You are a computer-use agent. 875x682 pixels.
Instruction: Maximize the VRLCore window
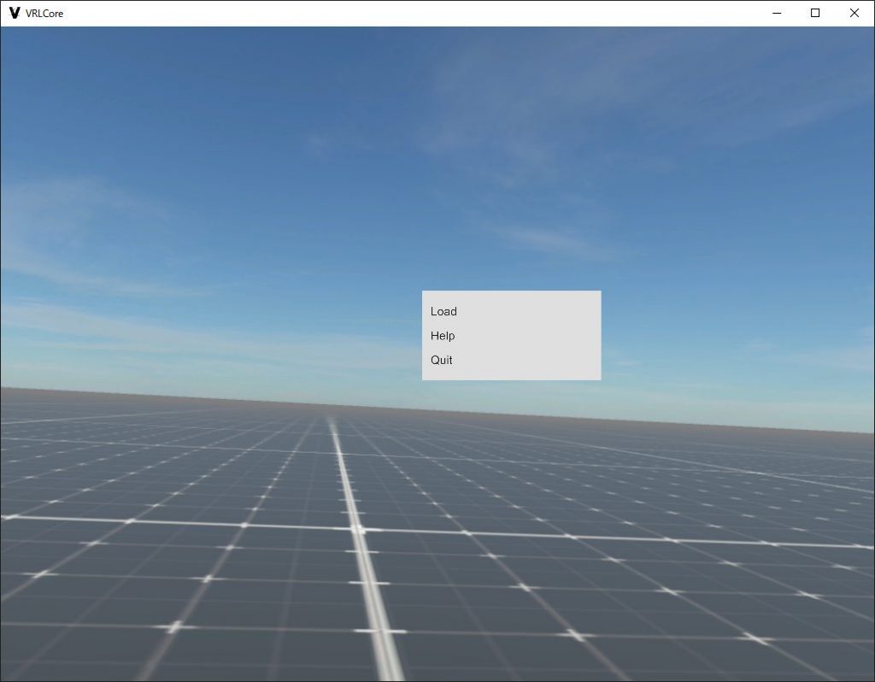[x=815, y=13]
